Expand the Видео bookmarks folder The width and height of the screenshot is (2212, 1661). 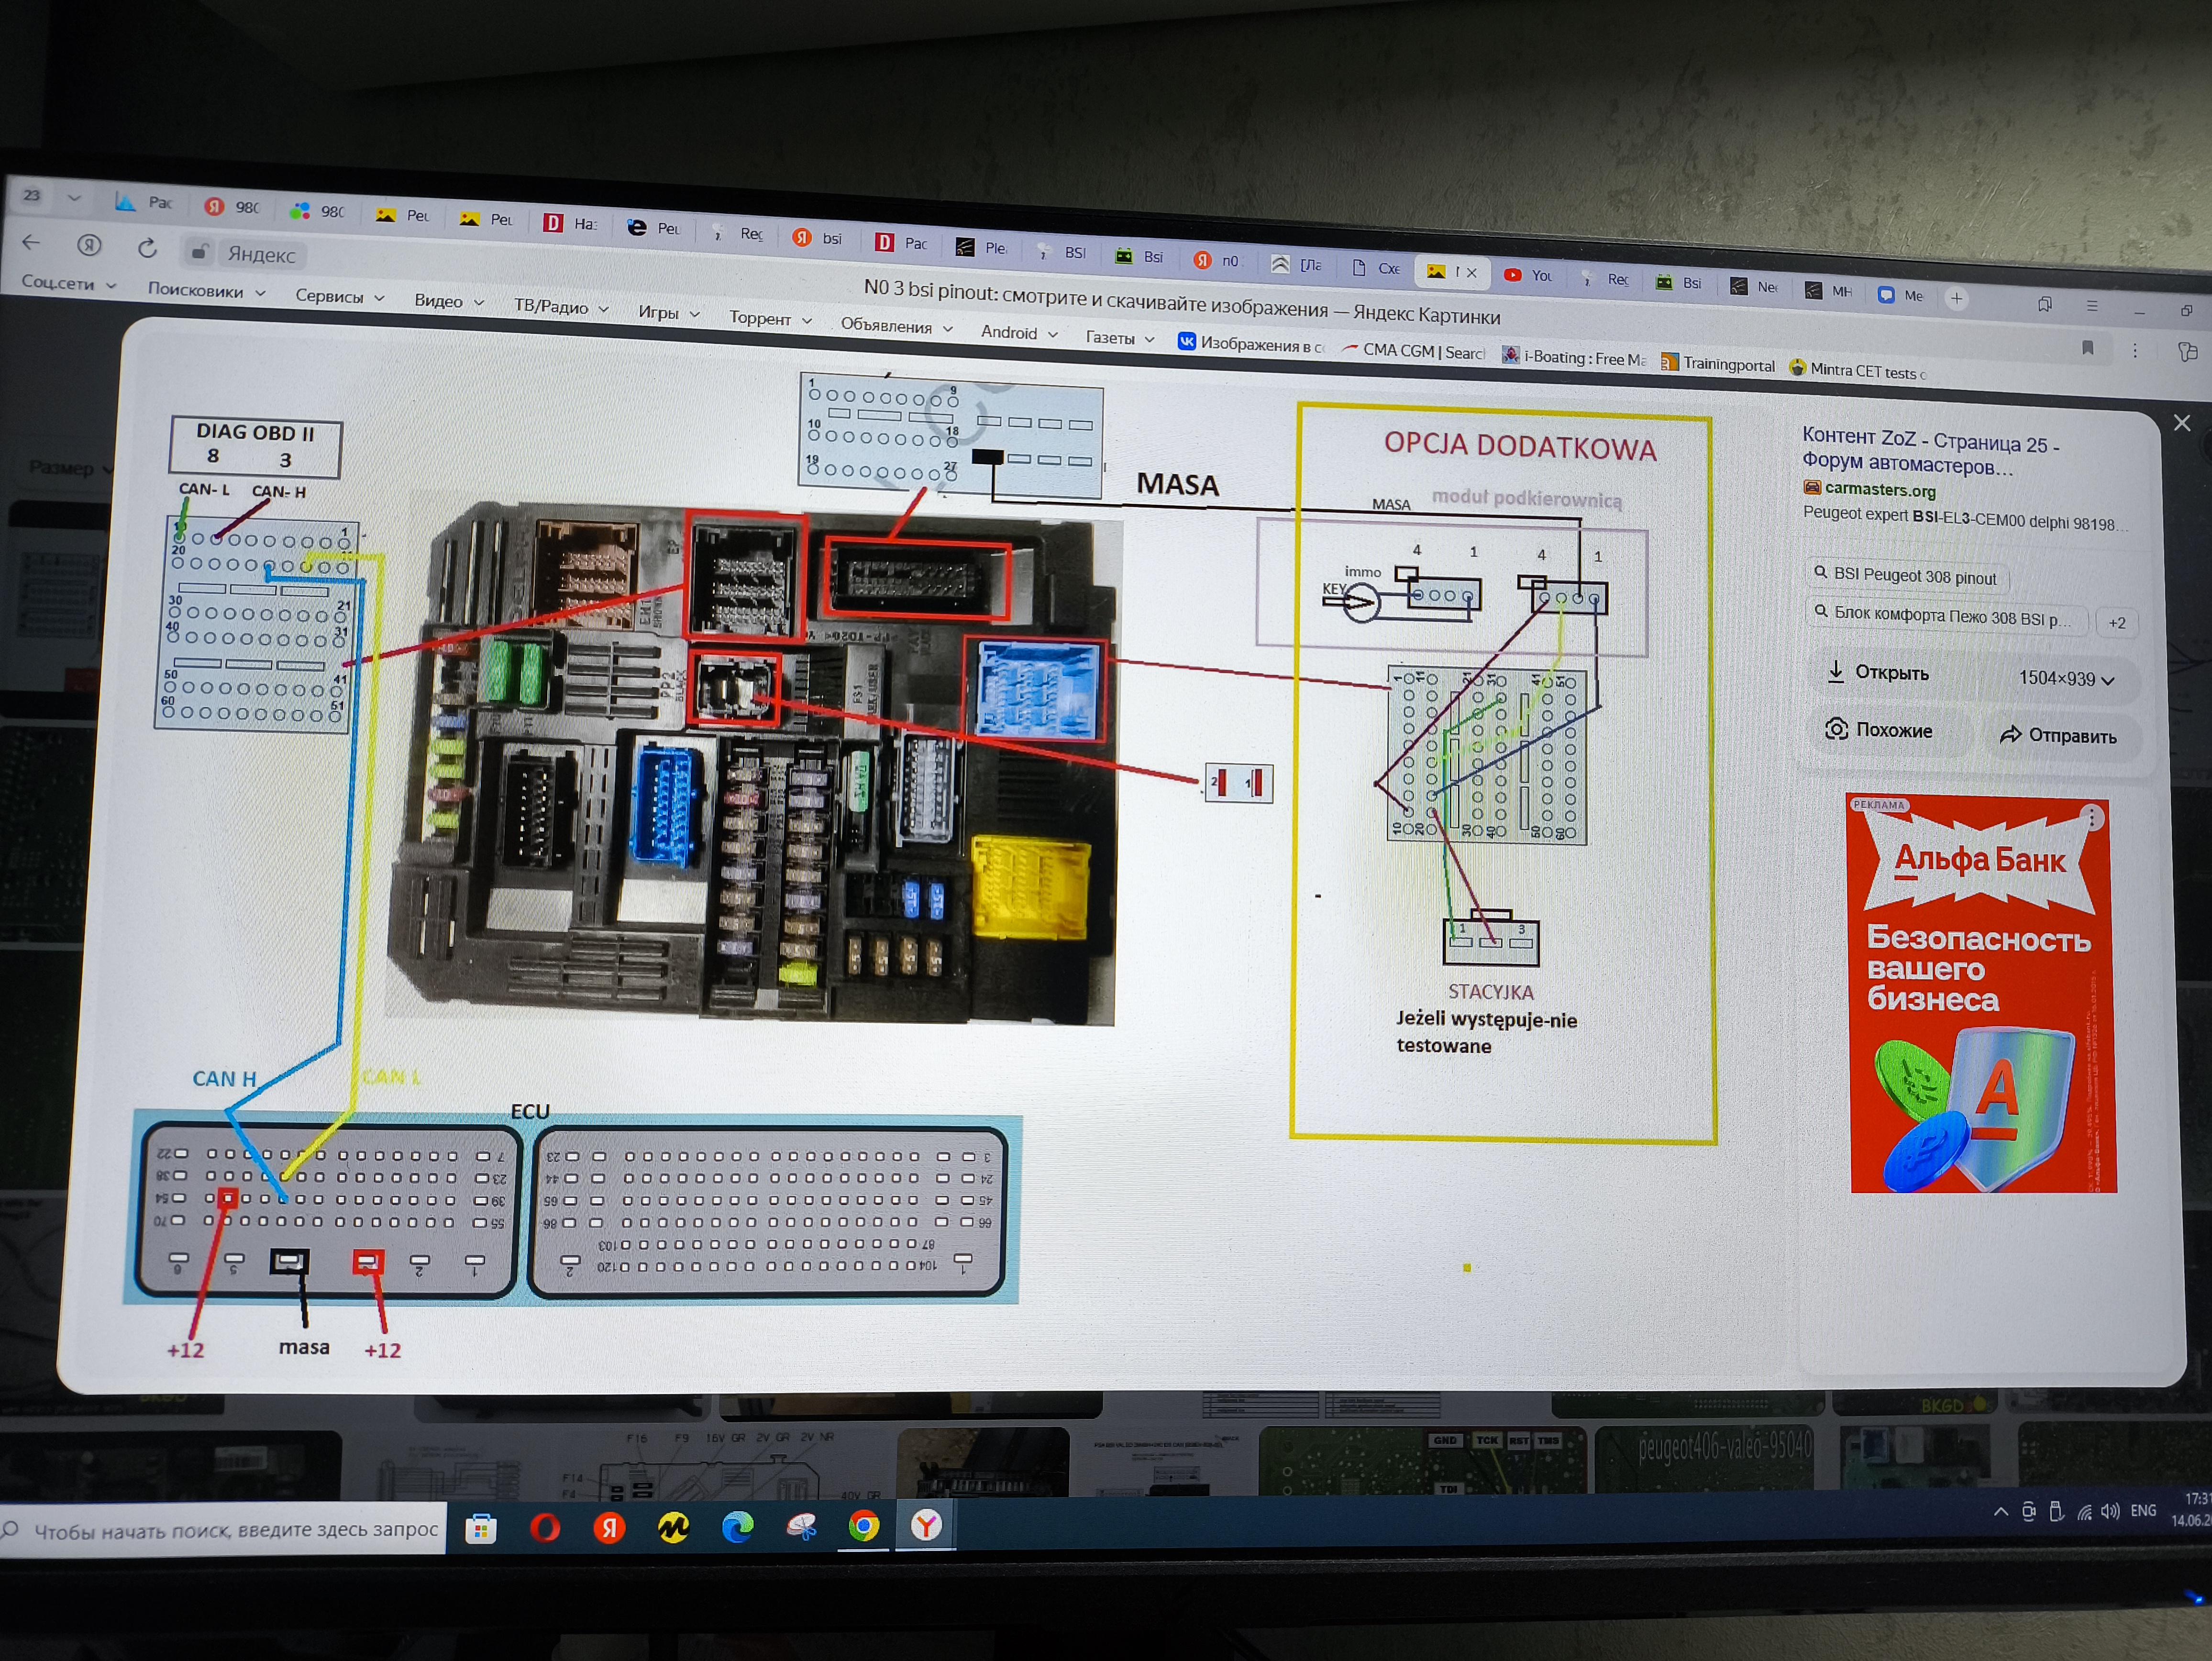449,301
